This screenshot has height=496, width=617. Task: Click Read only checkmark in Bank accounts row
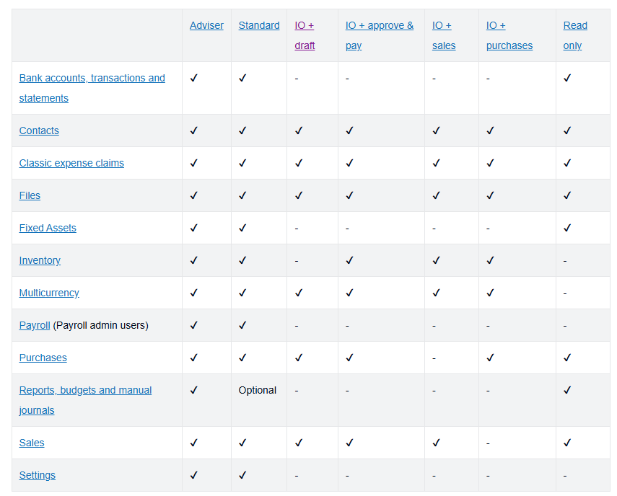[567, 78]
